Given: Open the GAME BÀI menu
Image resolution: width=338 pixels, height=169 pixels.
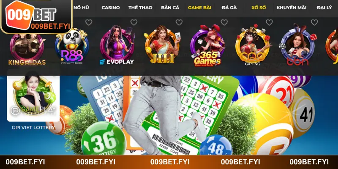Looking at the screenshot, I should point(199,8).
